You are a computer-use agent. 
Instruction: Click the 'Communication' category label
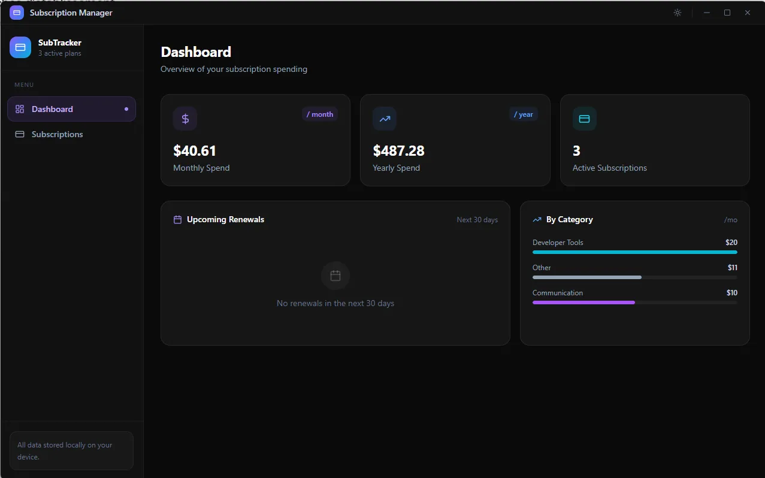[x=558, y=293]
